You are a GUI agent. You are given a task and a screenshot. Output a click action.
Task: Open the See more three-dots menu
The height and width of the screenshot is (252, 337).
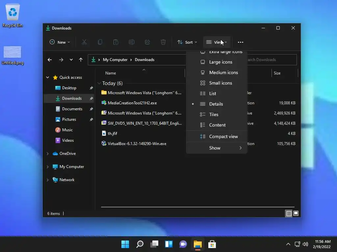(241, 42)
